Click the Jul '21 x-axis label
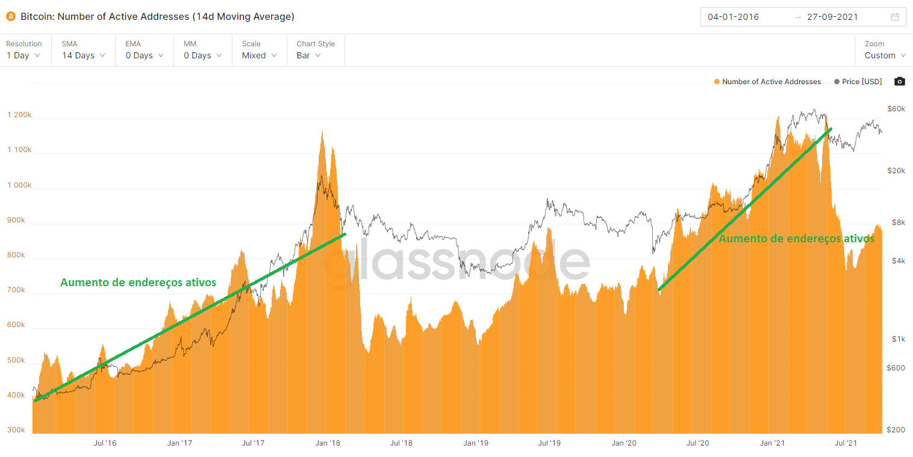Screen dimensions: 913x457 [x=846, y=443]
